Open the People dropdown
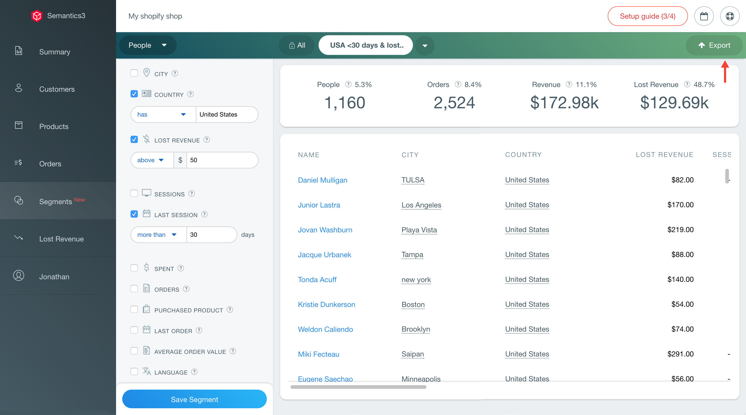This screenshot has width=746, height=415. 148,45
